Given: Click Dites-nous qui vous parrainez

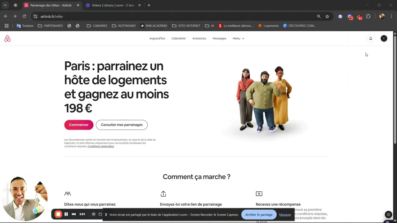Looking at the screenshot, I should (90, 204).
